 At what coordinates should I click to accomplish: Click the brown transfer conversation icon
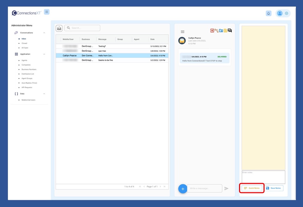point(216,31)
